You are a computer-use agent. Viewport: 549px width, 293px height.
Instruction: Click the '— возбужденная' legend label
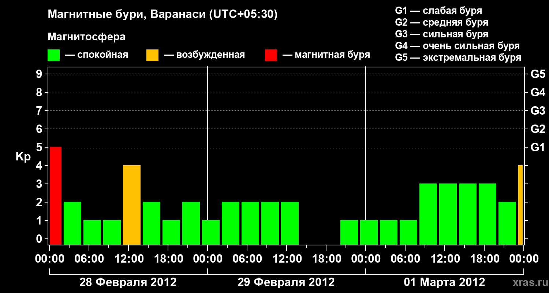pyautogui.click(x=204, y=55)
